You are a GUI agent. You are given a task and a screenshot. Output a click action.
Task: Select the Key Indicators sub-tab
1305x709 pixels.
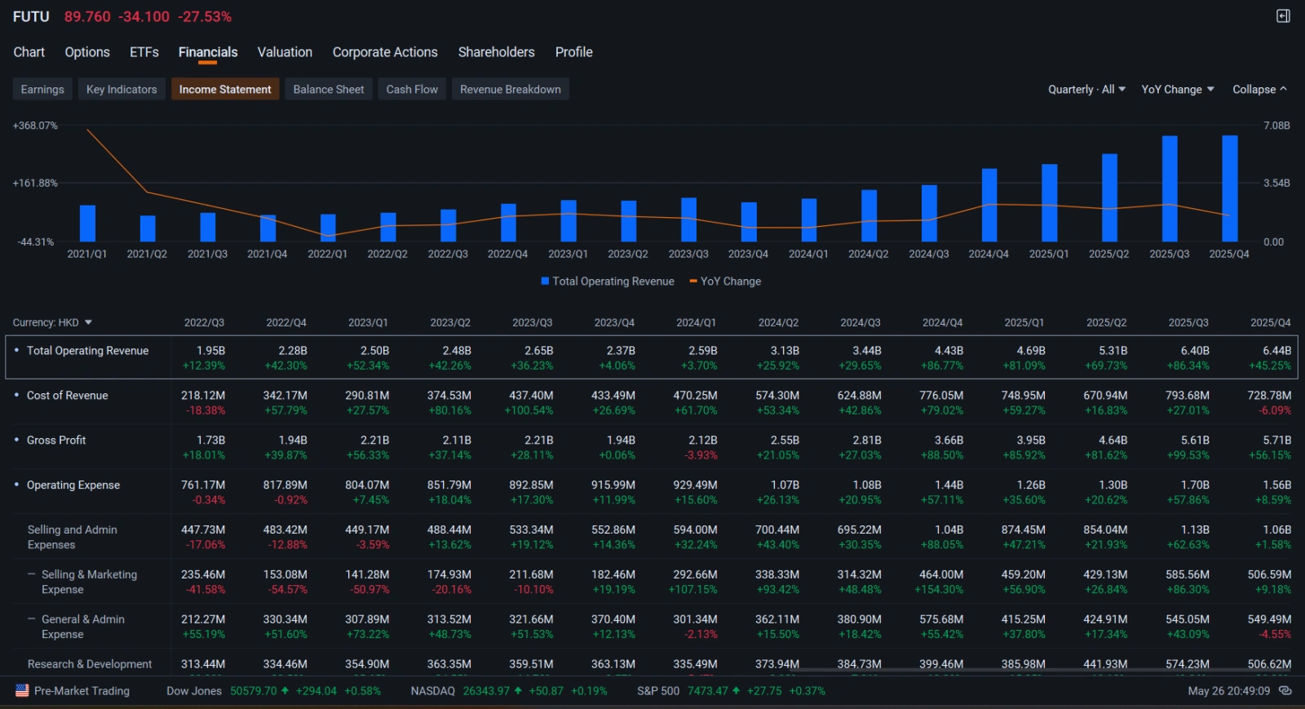(122, 89)
